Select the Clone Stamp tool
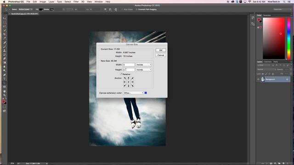294x165 pixels. [5, 50]
